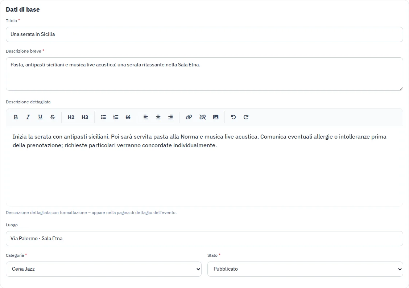Insert an image into the description
Screen dimensions: 409x288
(216, 117)
